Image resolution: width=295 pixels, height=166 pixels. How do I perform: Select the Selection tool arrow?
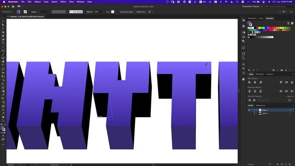coord(3,21)
